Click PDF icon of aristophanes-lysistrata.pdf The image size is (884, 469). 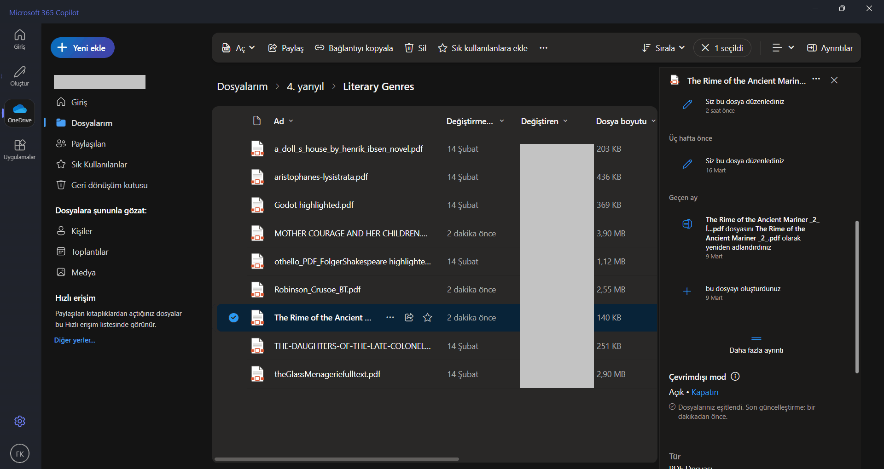[x=257, y=177]
